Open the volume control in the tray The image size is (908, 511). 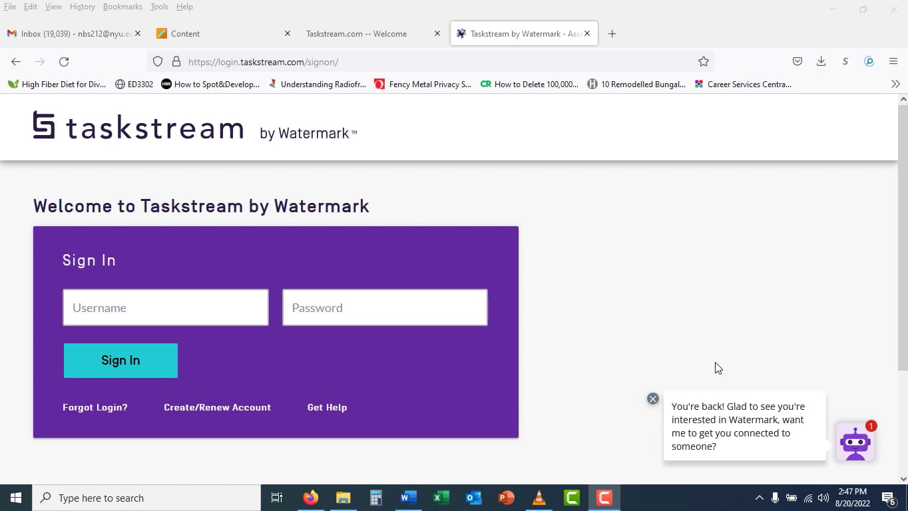[823, 498]
